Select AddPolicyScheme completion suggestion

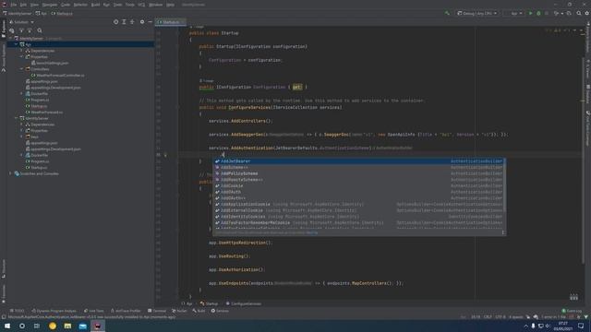(x=359, y=173)
